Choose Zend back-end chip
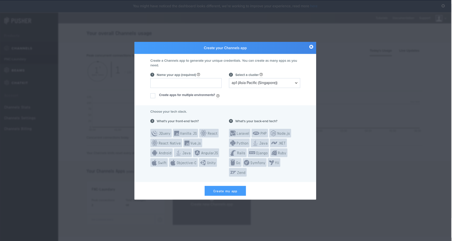The height and width of the screenshot is (241, 452). click(238, 172)
